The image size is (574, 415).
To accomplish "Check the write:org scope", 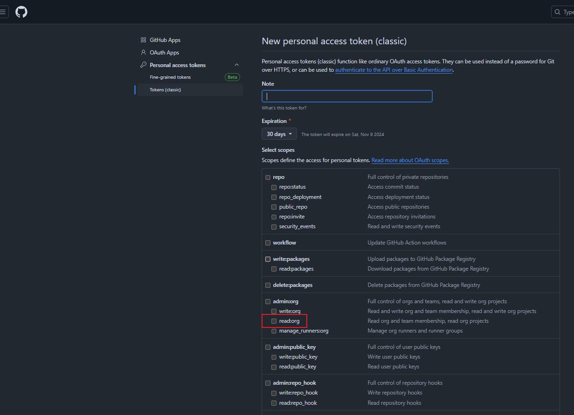I will click(x=274, y=312).
